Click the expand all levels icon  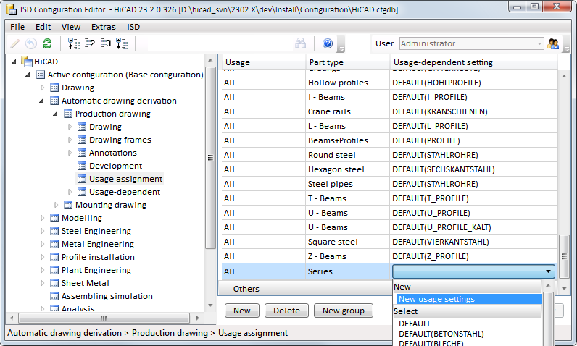[122, 43]
